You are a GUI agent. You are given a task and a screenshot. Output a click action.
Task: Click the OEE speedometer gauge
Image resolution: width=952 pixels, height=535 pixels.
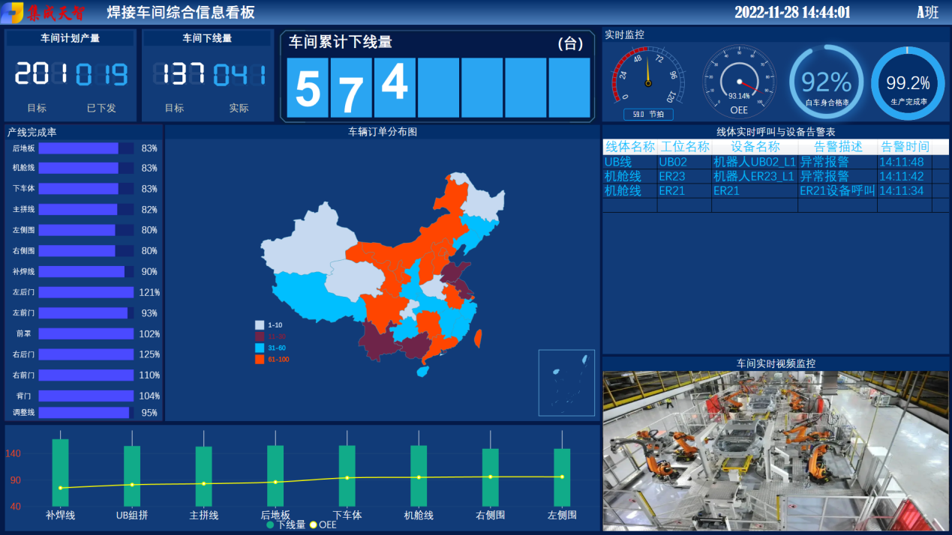(x=739, y=81)
